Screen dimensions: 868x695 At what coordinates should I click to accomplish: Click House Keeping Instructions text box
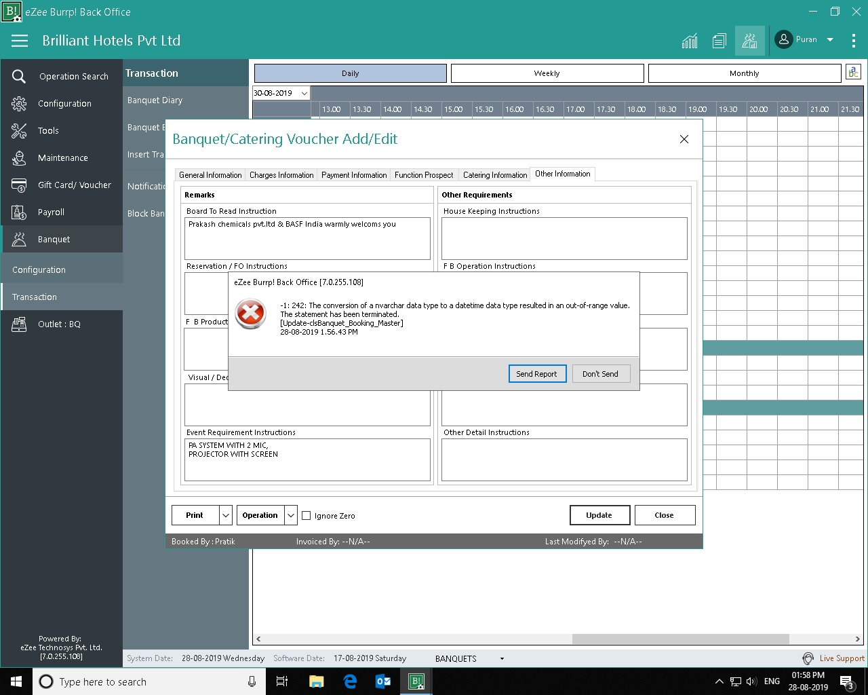pos(564,238)
